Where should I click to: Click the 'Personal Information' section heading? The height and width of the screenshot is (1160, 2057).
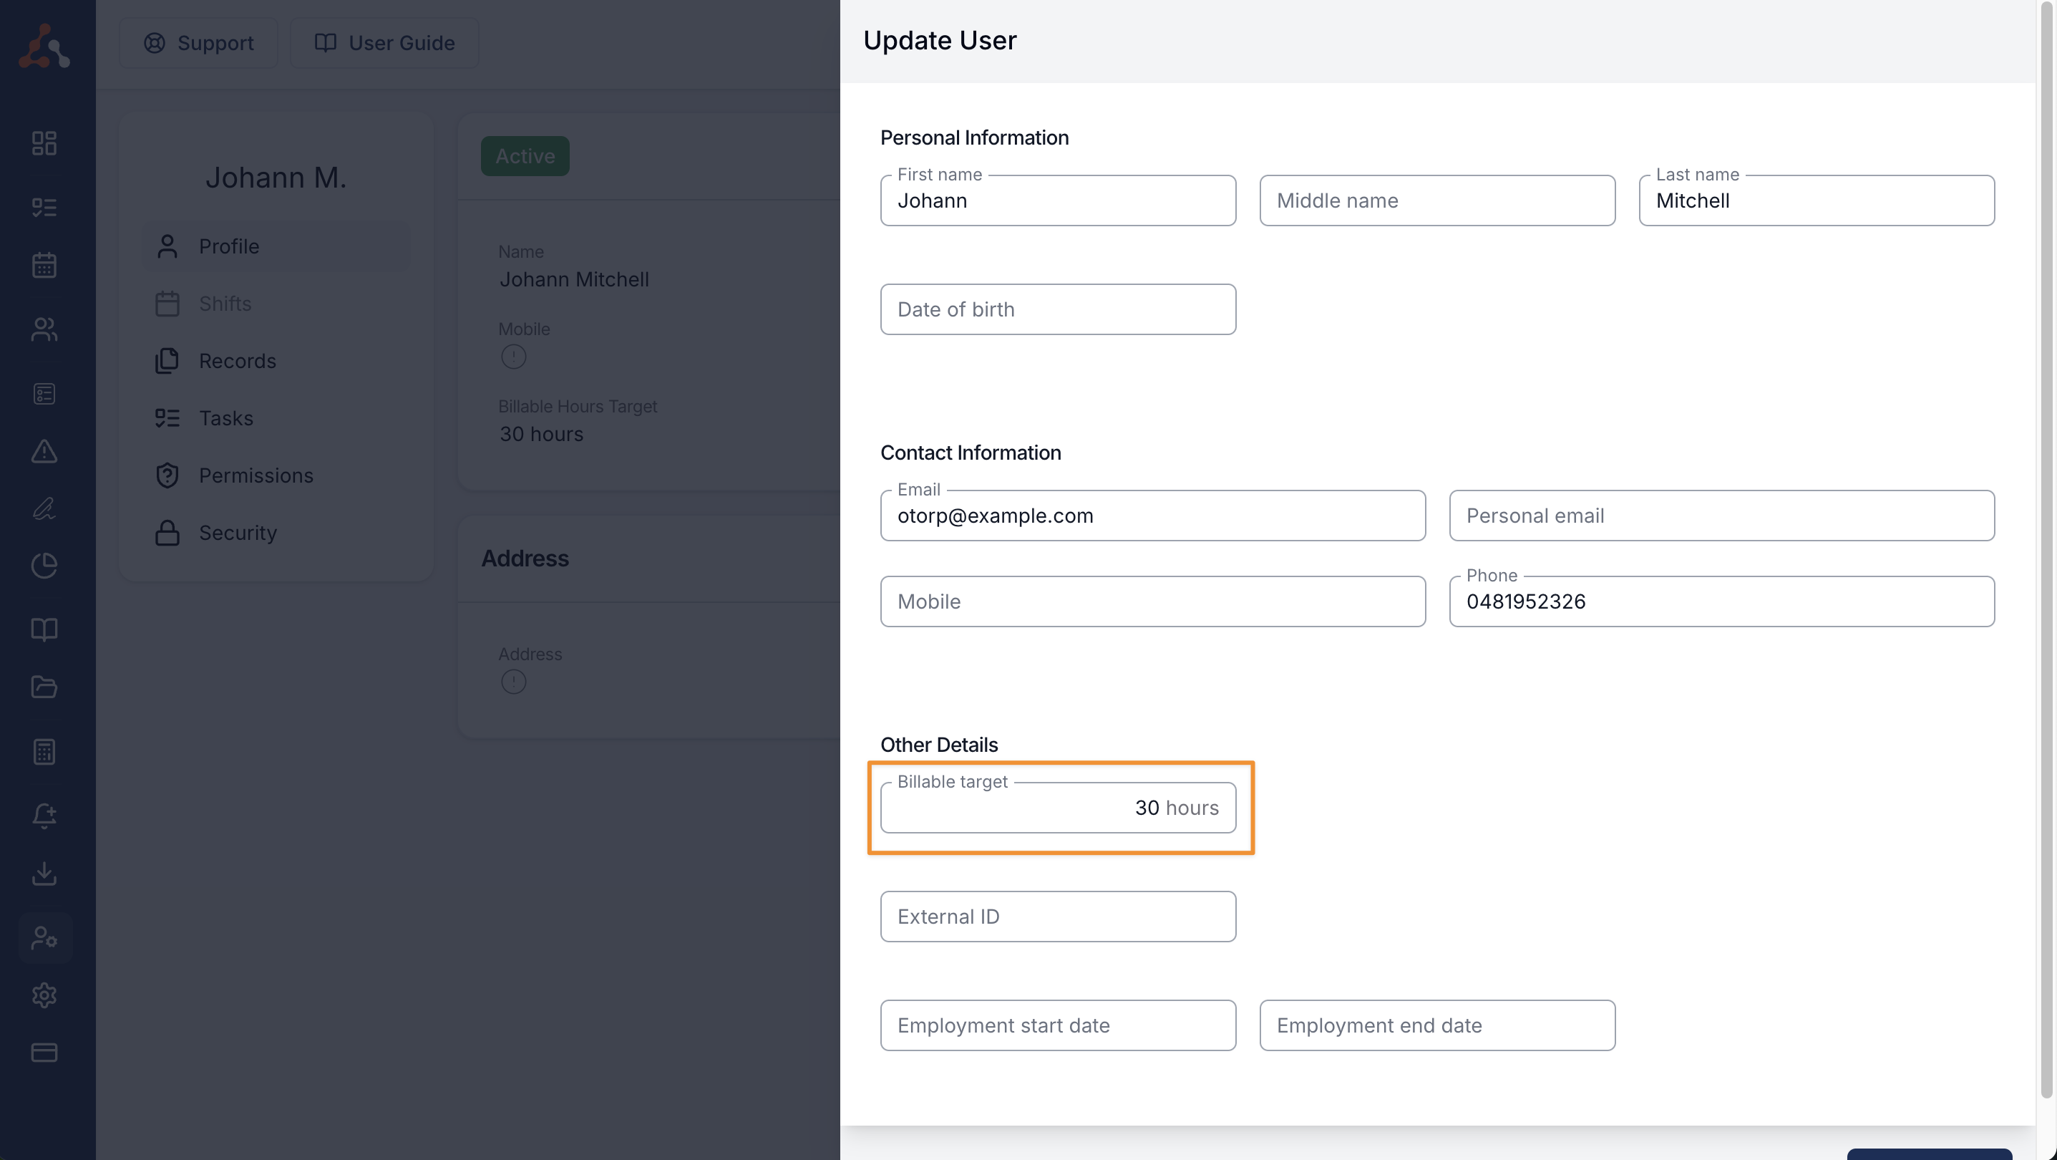click(974, 137)
